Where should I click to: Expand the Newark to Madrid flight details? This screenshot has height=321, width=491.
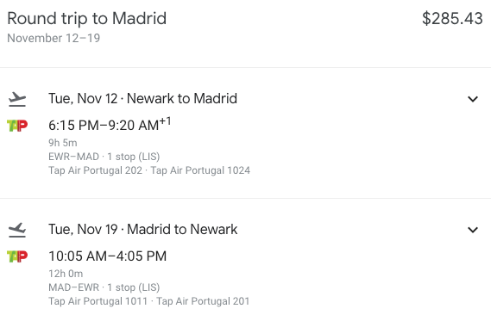pyautogui.click(x=473, y=99)
